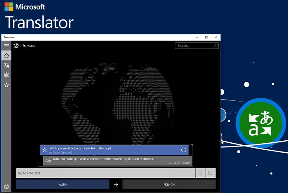288x193 pixels.
Task: Select the AUTO source language button
Action: coord(63,184)
